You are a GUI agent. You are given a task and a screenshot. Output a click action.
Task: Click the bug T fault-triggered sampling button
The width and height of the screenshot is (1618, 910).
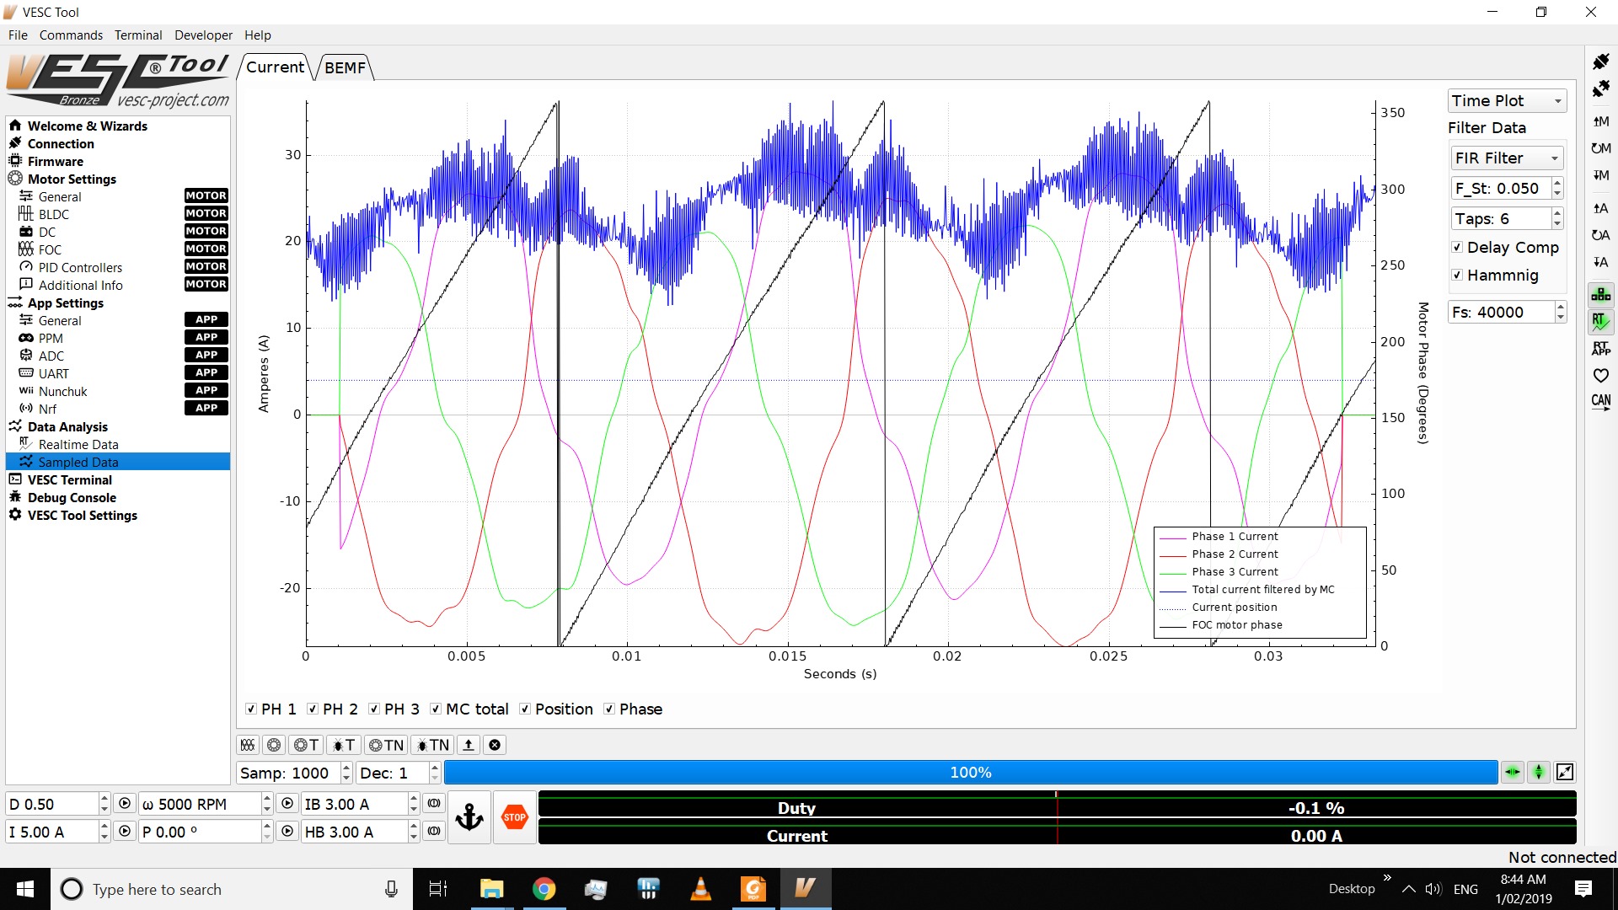pyautogui.click(x=343, y=745)
